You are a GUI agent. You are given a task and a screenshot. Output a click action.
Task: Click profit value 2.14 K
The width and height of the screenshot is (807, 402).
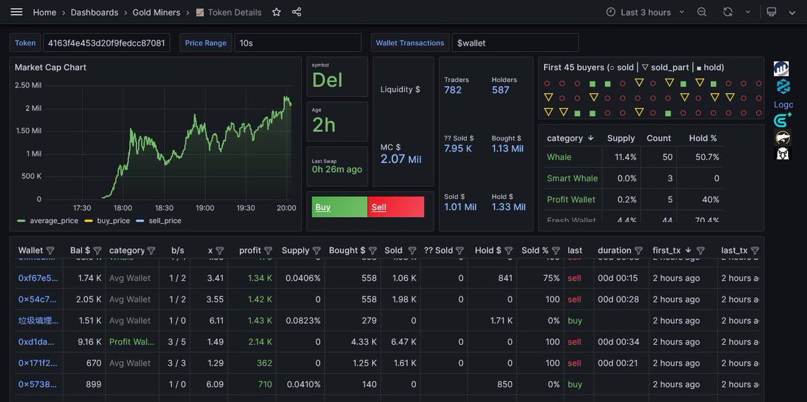click(260, 341)
